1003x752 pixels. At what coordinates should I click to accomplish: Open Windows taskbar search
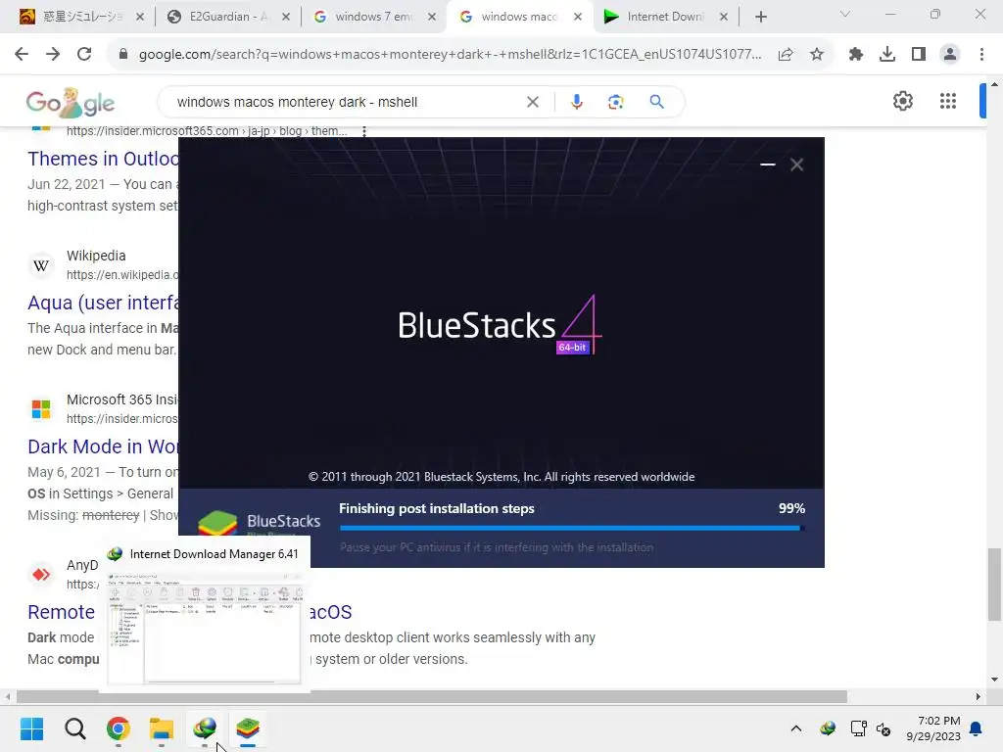click(74, 728)
